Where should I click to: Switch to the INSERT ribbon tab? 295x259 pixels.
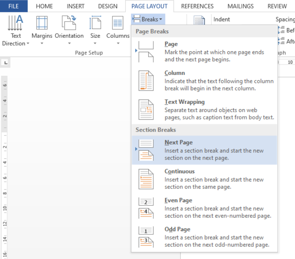click(75, 6)
